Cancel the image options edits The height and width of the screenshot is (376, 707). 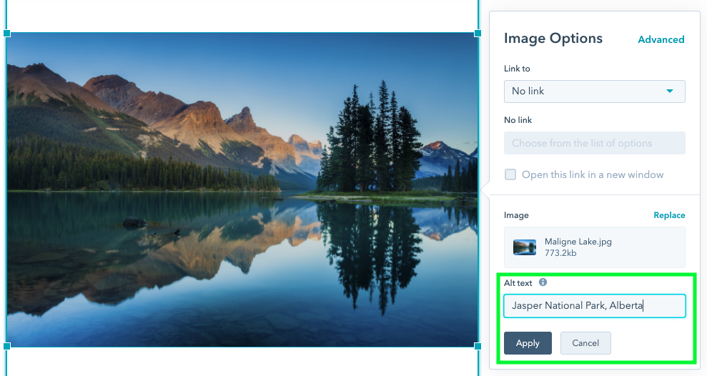[585, 343]
